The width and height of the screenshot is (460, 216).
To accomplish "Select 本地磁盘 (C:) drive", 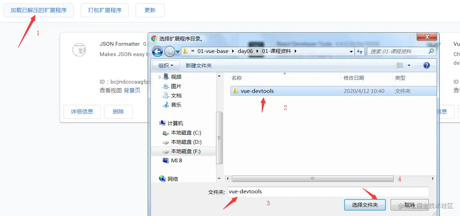I will (186, 132).
